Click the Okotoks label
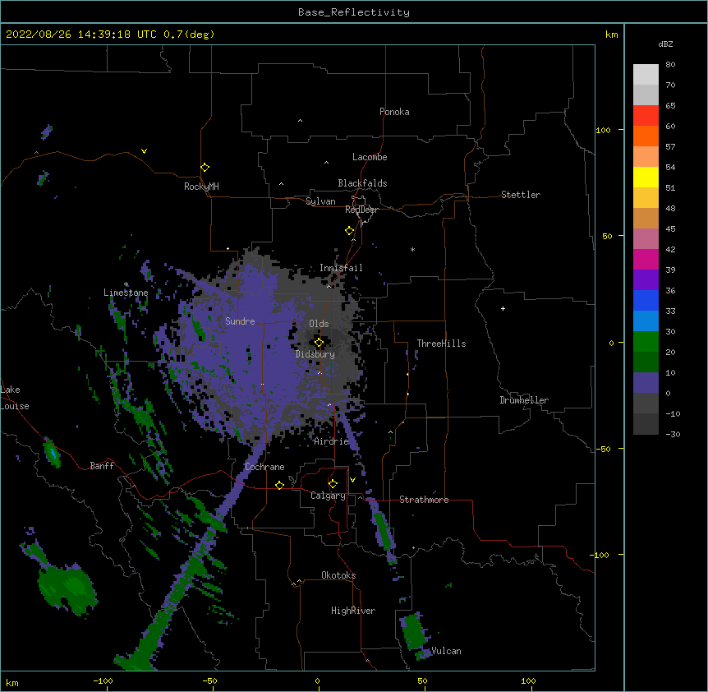Viewport: 708px width, 692px height. point(338,575)
